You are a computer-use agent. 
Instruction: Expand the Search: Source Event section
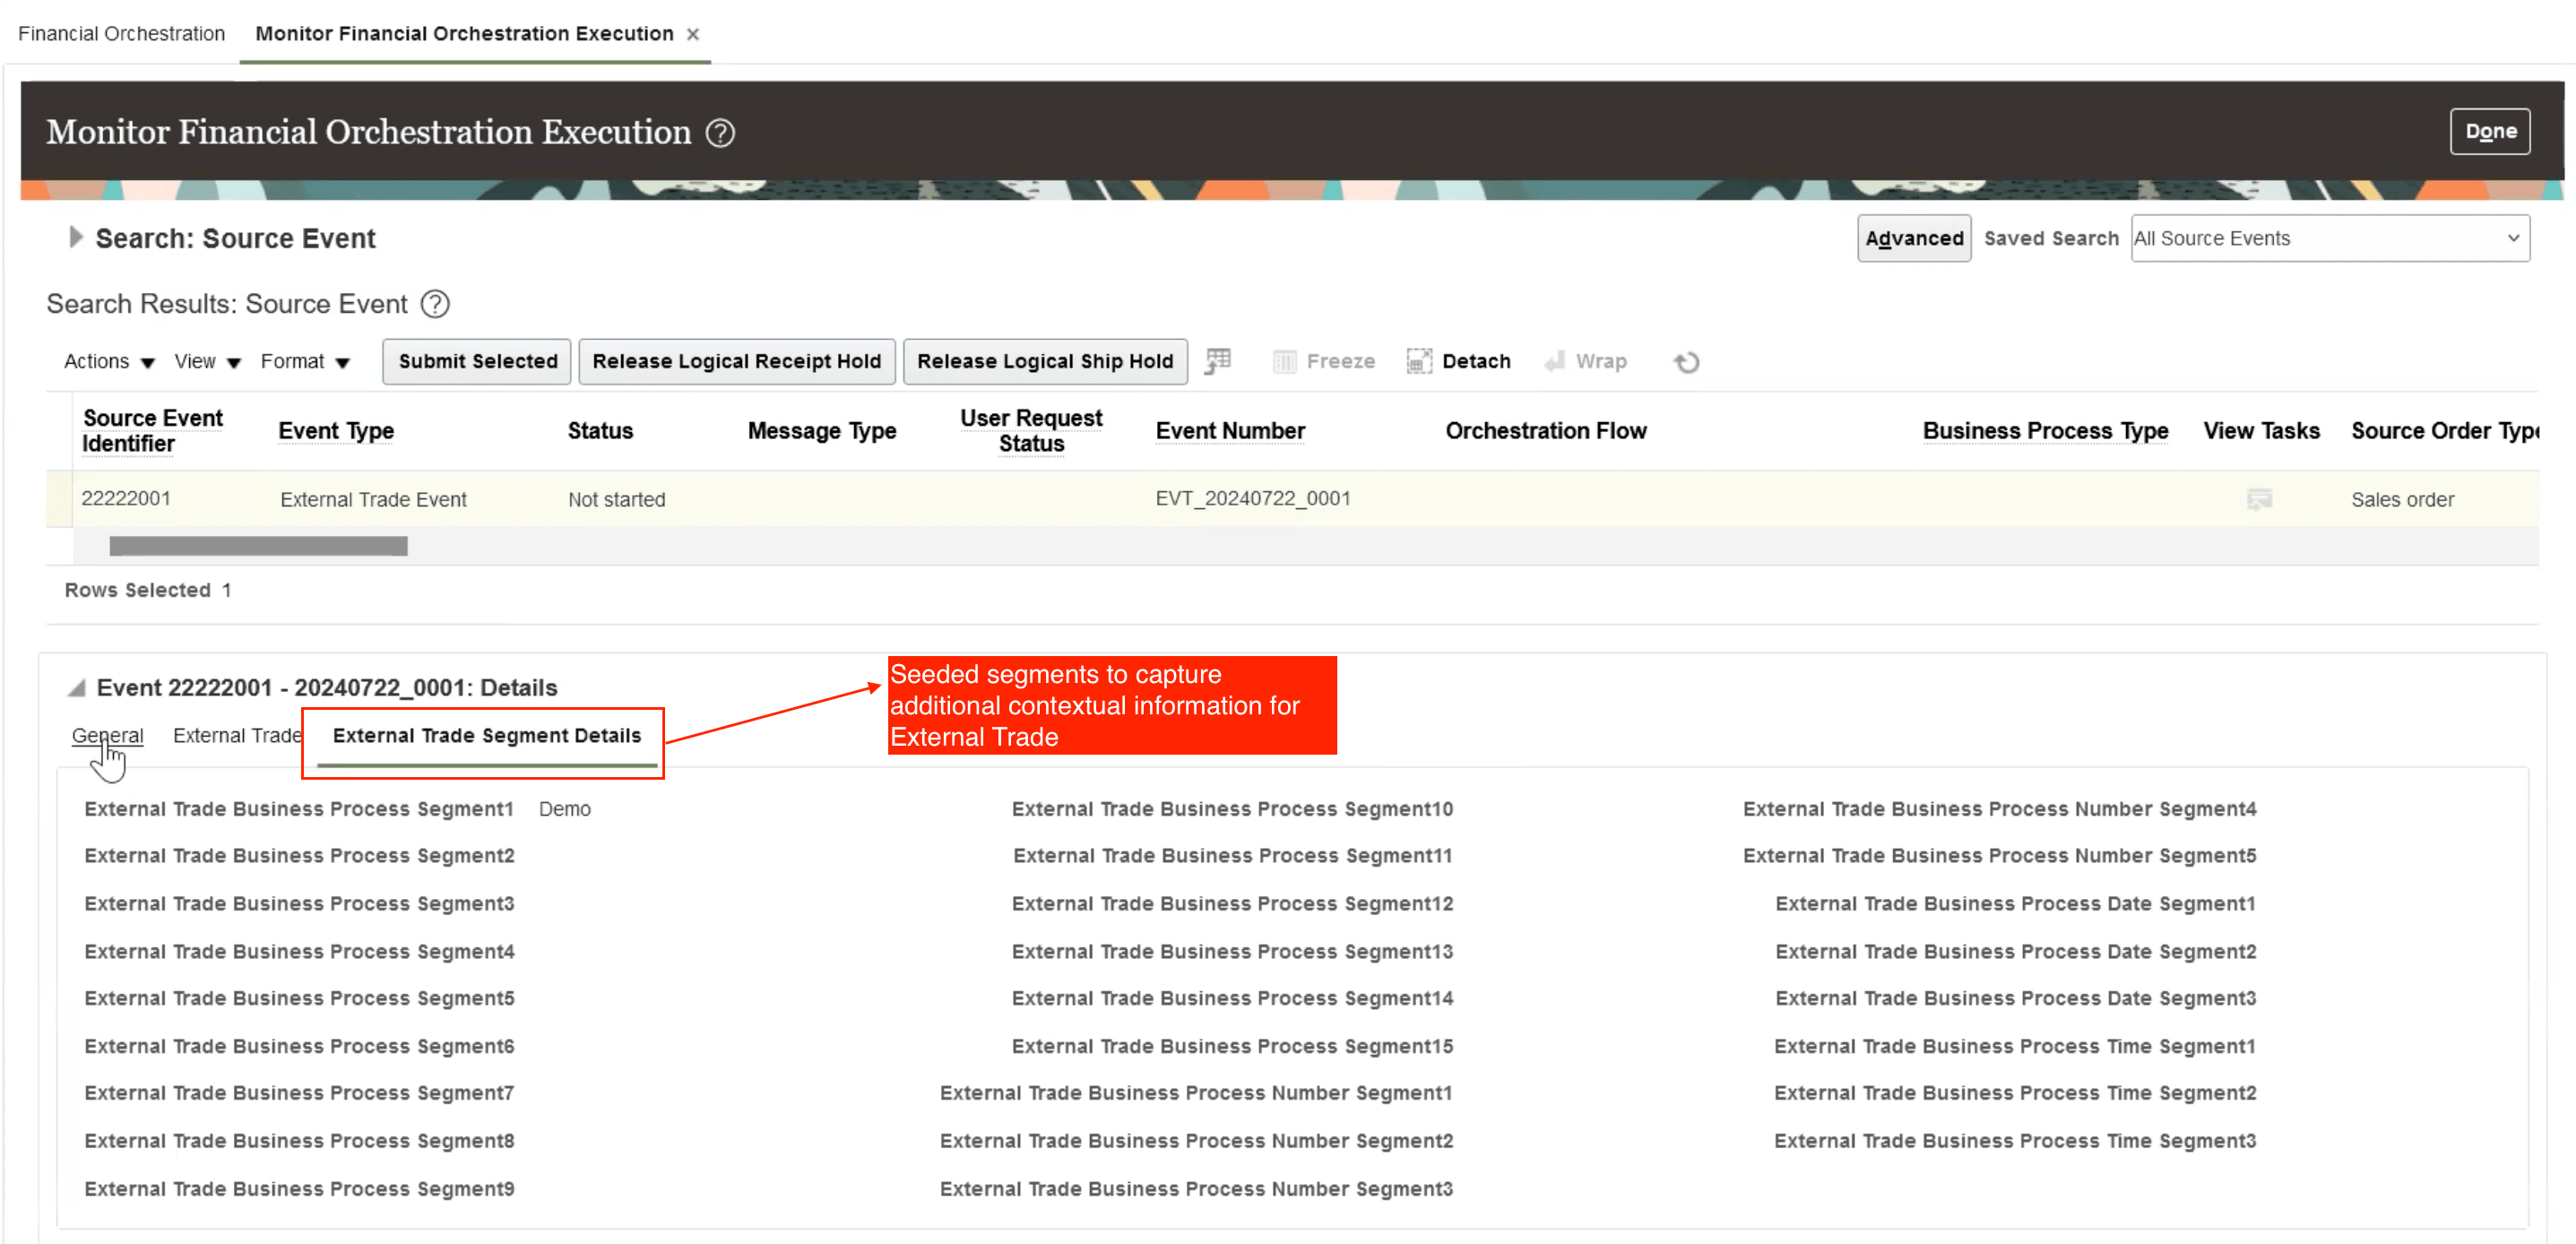75,238
